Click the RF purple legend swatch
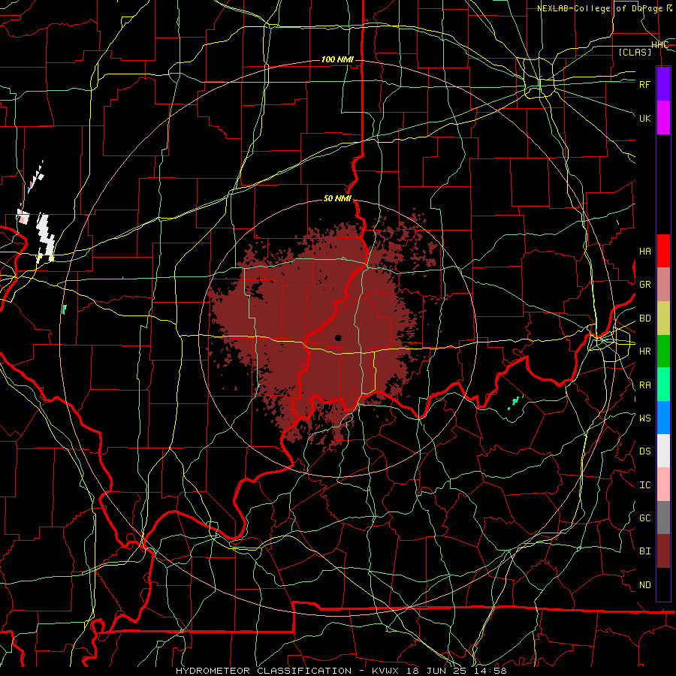The width and height of the screenshot is (676, 676). pyautogui.click(x=663, y=84)
